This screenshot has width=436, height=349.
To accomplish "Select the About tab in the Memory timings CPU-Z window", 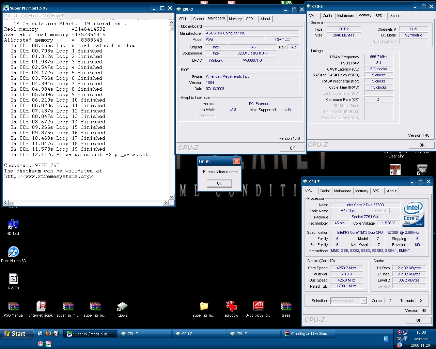I will coord(395,16).
